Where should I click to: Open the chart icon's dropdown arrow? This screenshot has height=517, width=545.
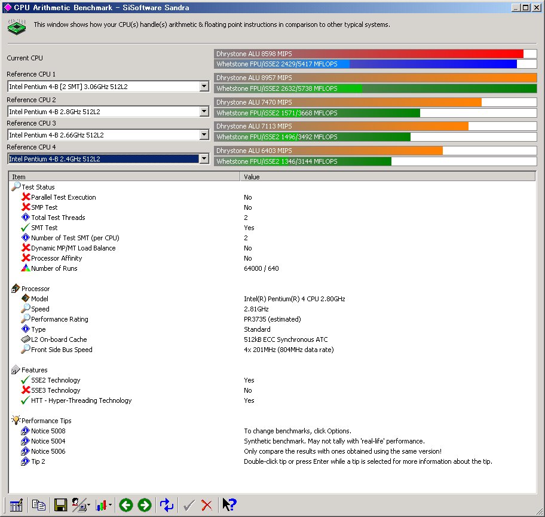tap(110, 505)
